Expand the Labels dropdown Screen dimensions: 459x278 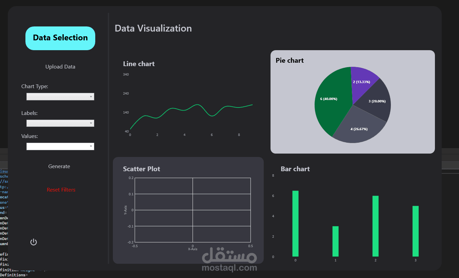pos(60,123)
